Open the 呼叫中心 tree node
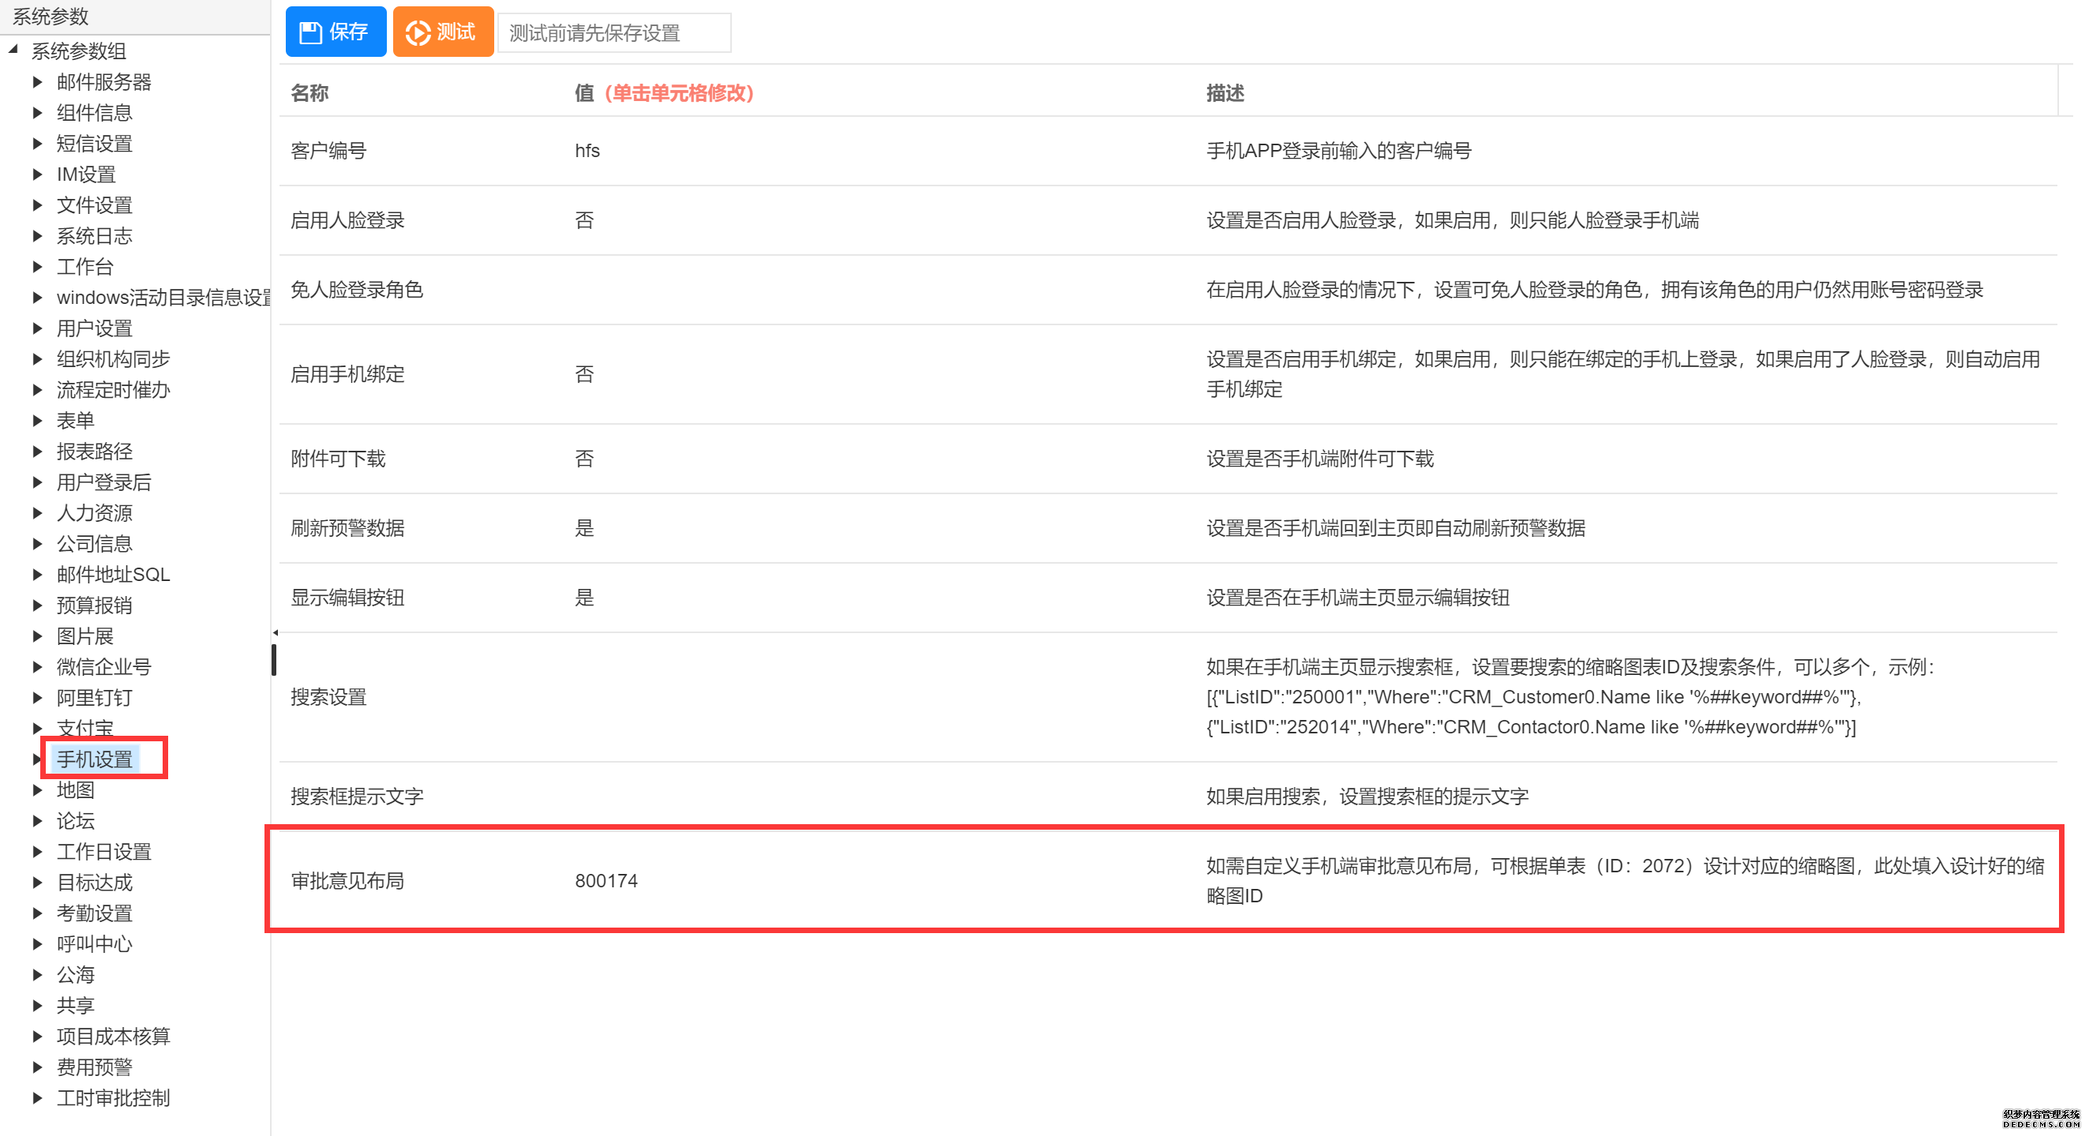 pyautogui.click(x=95, y=945)
